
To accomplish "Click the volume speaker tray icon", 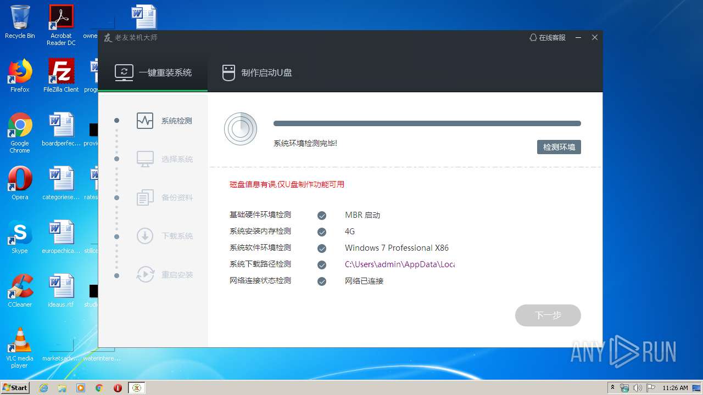I will click(x=637, y=388).
